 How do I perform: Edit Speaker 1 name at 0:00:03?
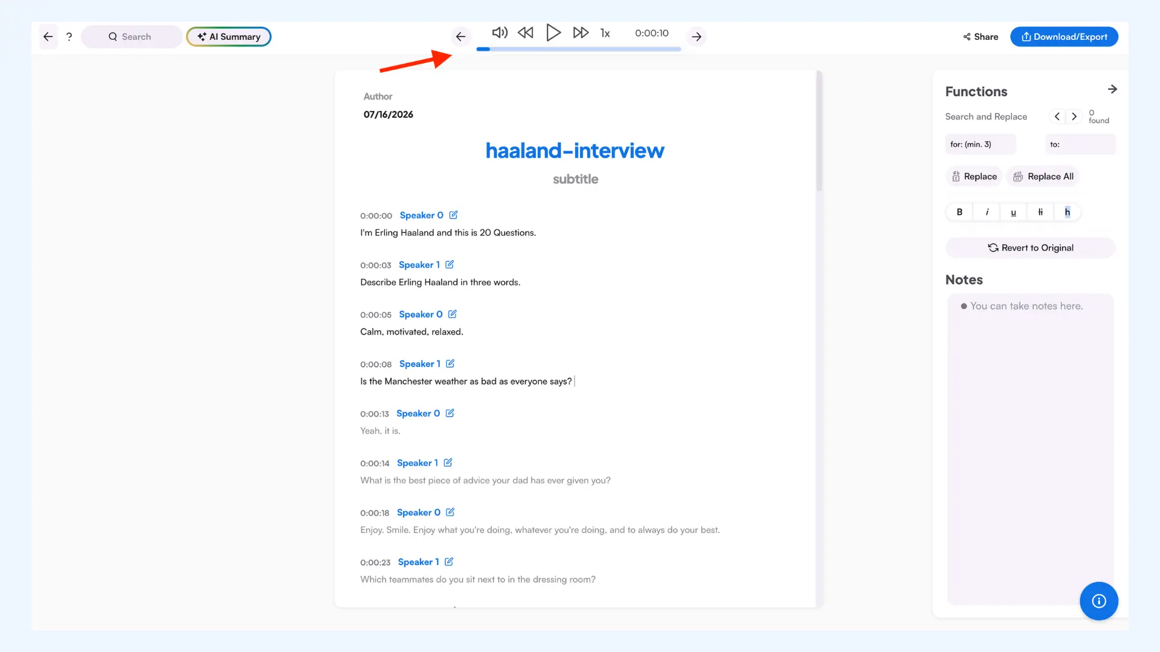pyautogui.click(x=449, y=264)
